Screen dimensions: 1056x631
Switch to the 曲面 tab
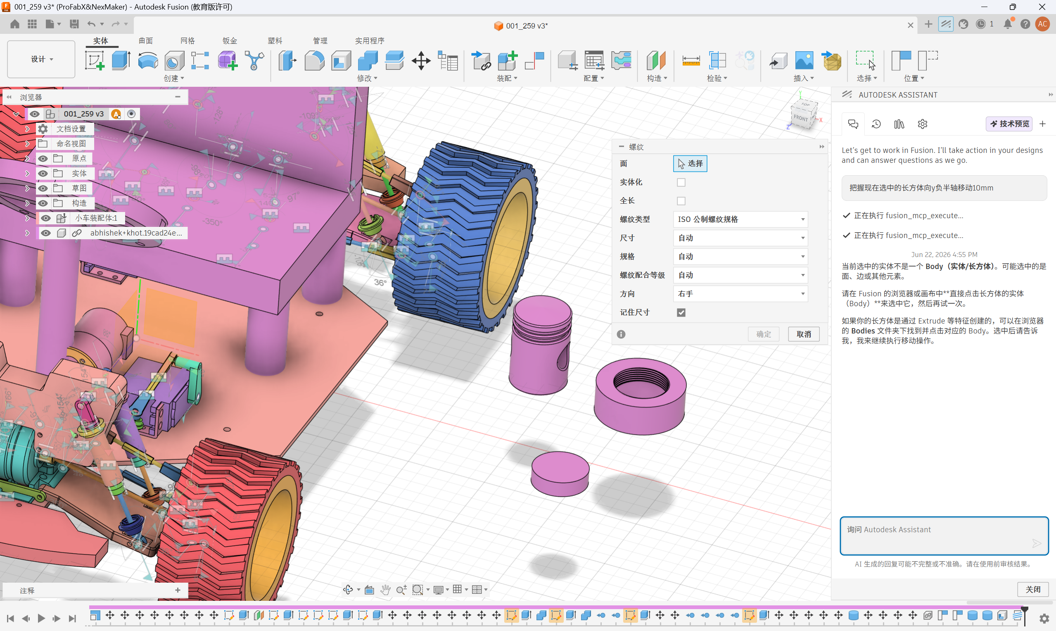[146, 41]
